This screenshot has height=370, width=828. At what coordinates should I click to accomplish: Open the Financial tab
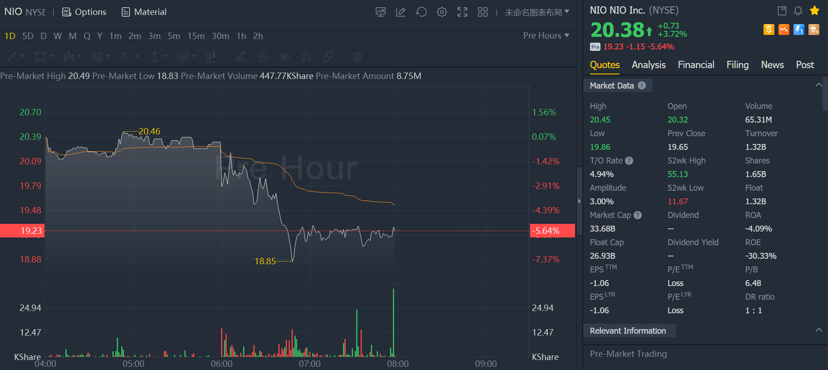pos(696,65)
